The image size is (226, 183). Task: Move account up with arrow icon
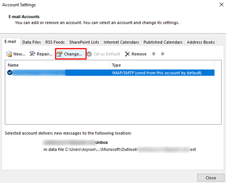click(154, 54)
